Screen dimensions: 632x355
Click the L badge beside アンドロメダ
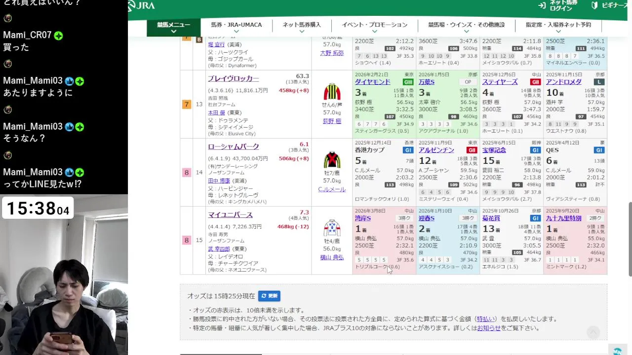coord(599,82)
